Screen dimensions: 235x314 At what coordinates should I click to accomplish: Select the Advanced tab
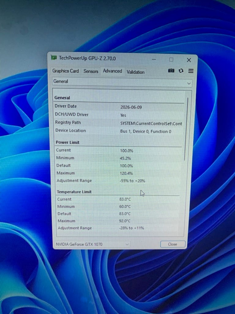[112, 71]
